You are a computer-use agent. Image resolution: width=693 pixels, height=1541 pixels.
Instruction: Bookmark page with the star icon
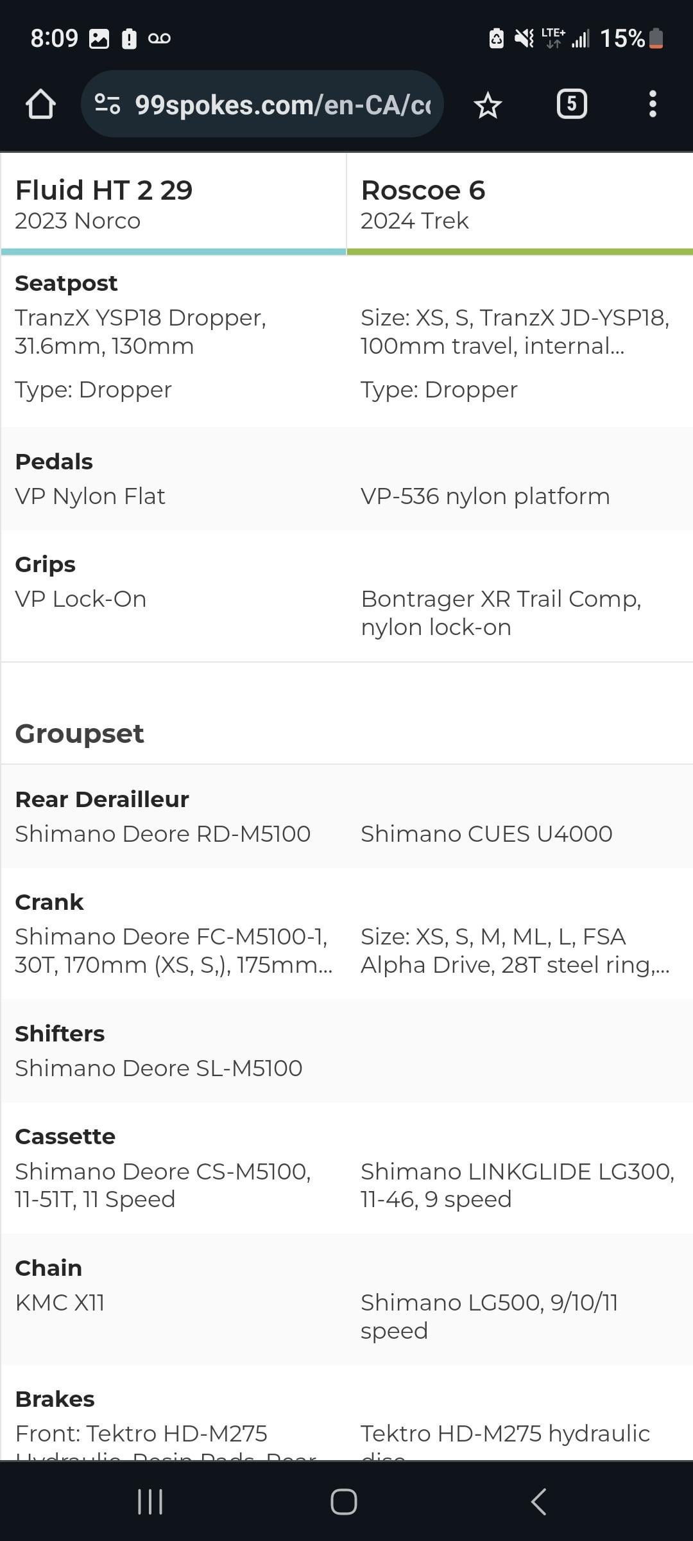click(488, 105)
